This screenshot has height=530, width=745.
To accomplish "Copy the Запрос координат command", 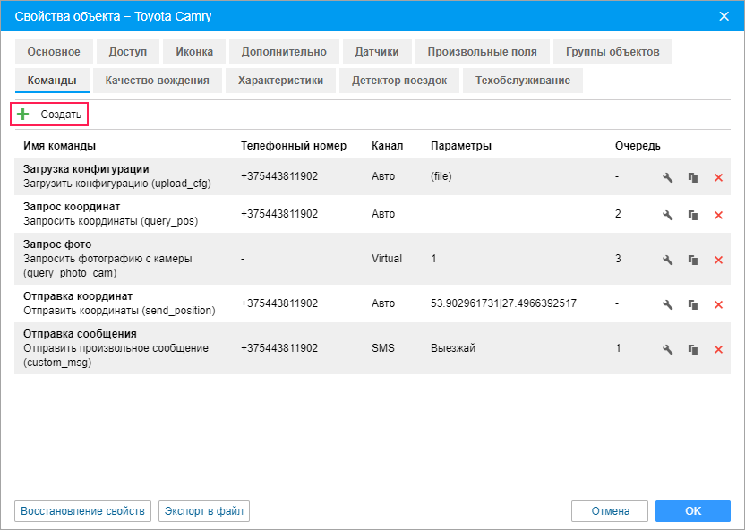I will click(x=692, y=215).
